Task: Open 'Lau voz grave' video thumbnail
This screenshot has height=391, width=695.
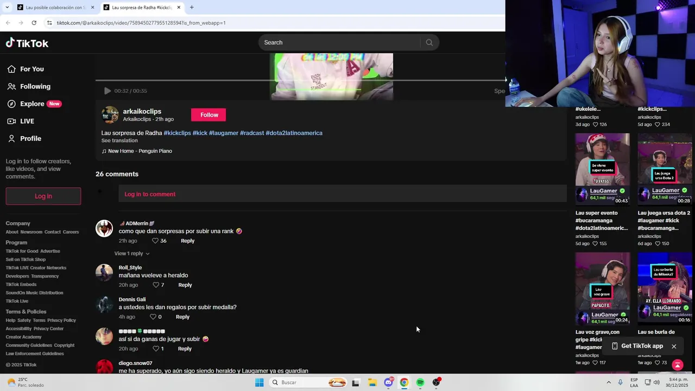Action: (x=603, y=288)
